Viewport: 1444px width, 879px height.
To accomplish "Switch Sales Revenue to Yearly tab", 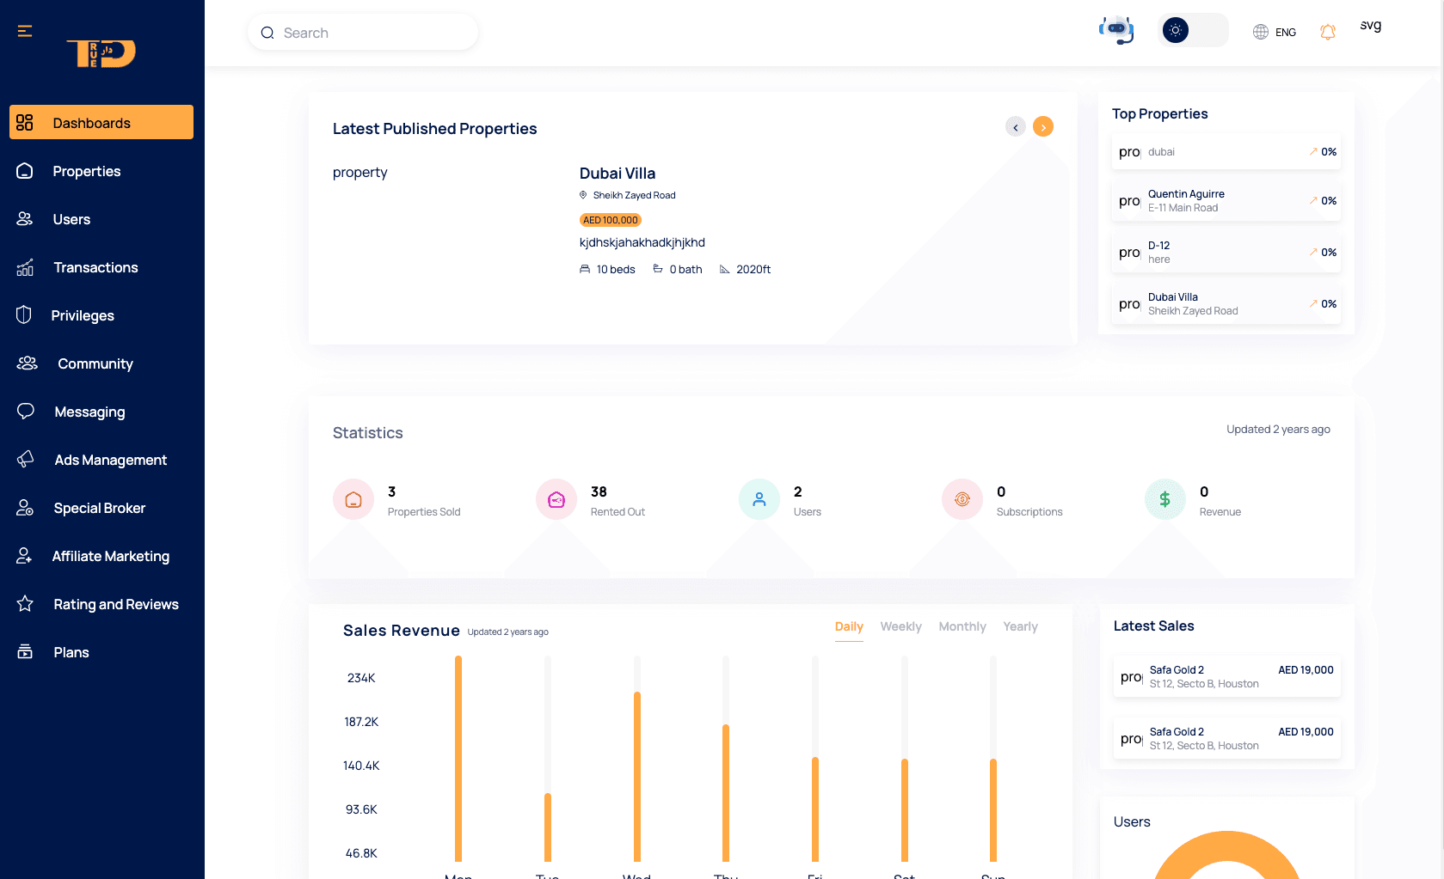I will coord(1020,626).
